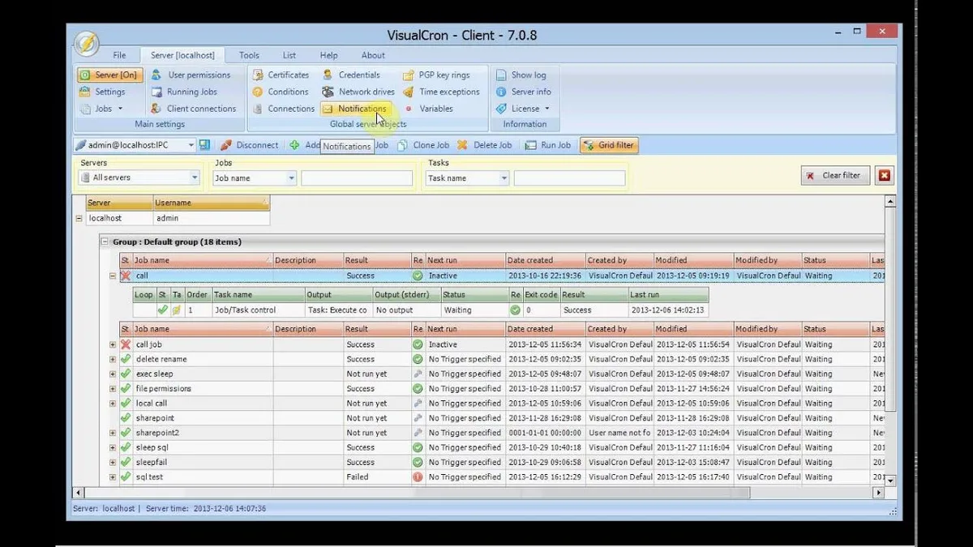Viewport: 973px width, 547px height.
Task: Toggle the Grid filter button
Action: (x=609, y=145)
